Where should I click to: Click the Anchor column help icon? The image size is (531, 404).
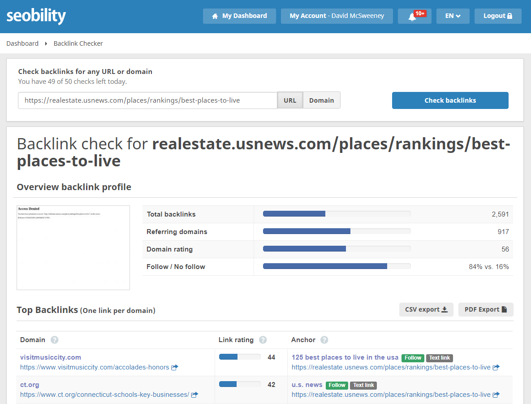(x=324, y=340)
